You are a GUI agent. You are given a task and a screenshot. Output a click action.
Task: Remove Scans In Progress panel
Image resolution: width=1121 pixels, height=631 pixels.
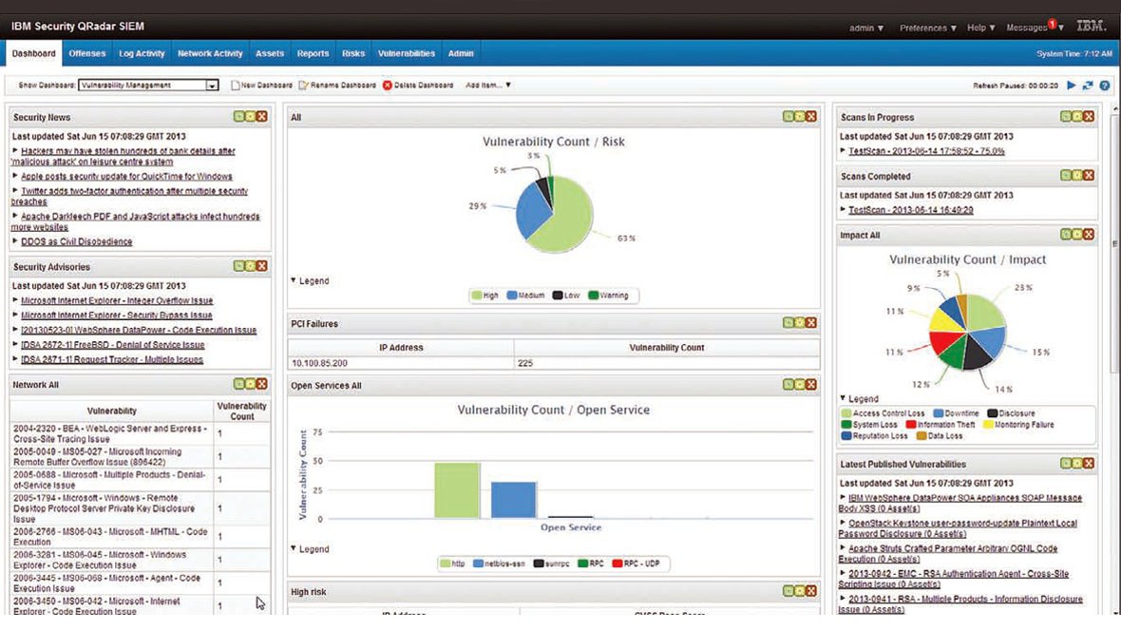[1088, 116]
